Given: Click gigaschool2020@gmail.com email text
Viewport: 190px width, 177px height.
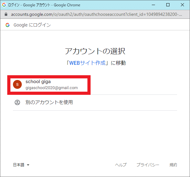Looking at the screenshot, I should pos(52,88).
